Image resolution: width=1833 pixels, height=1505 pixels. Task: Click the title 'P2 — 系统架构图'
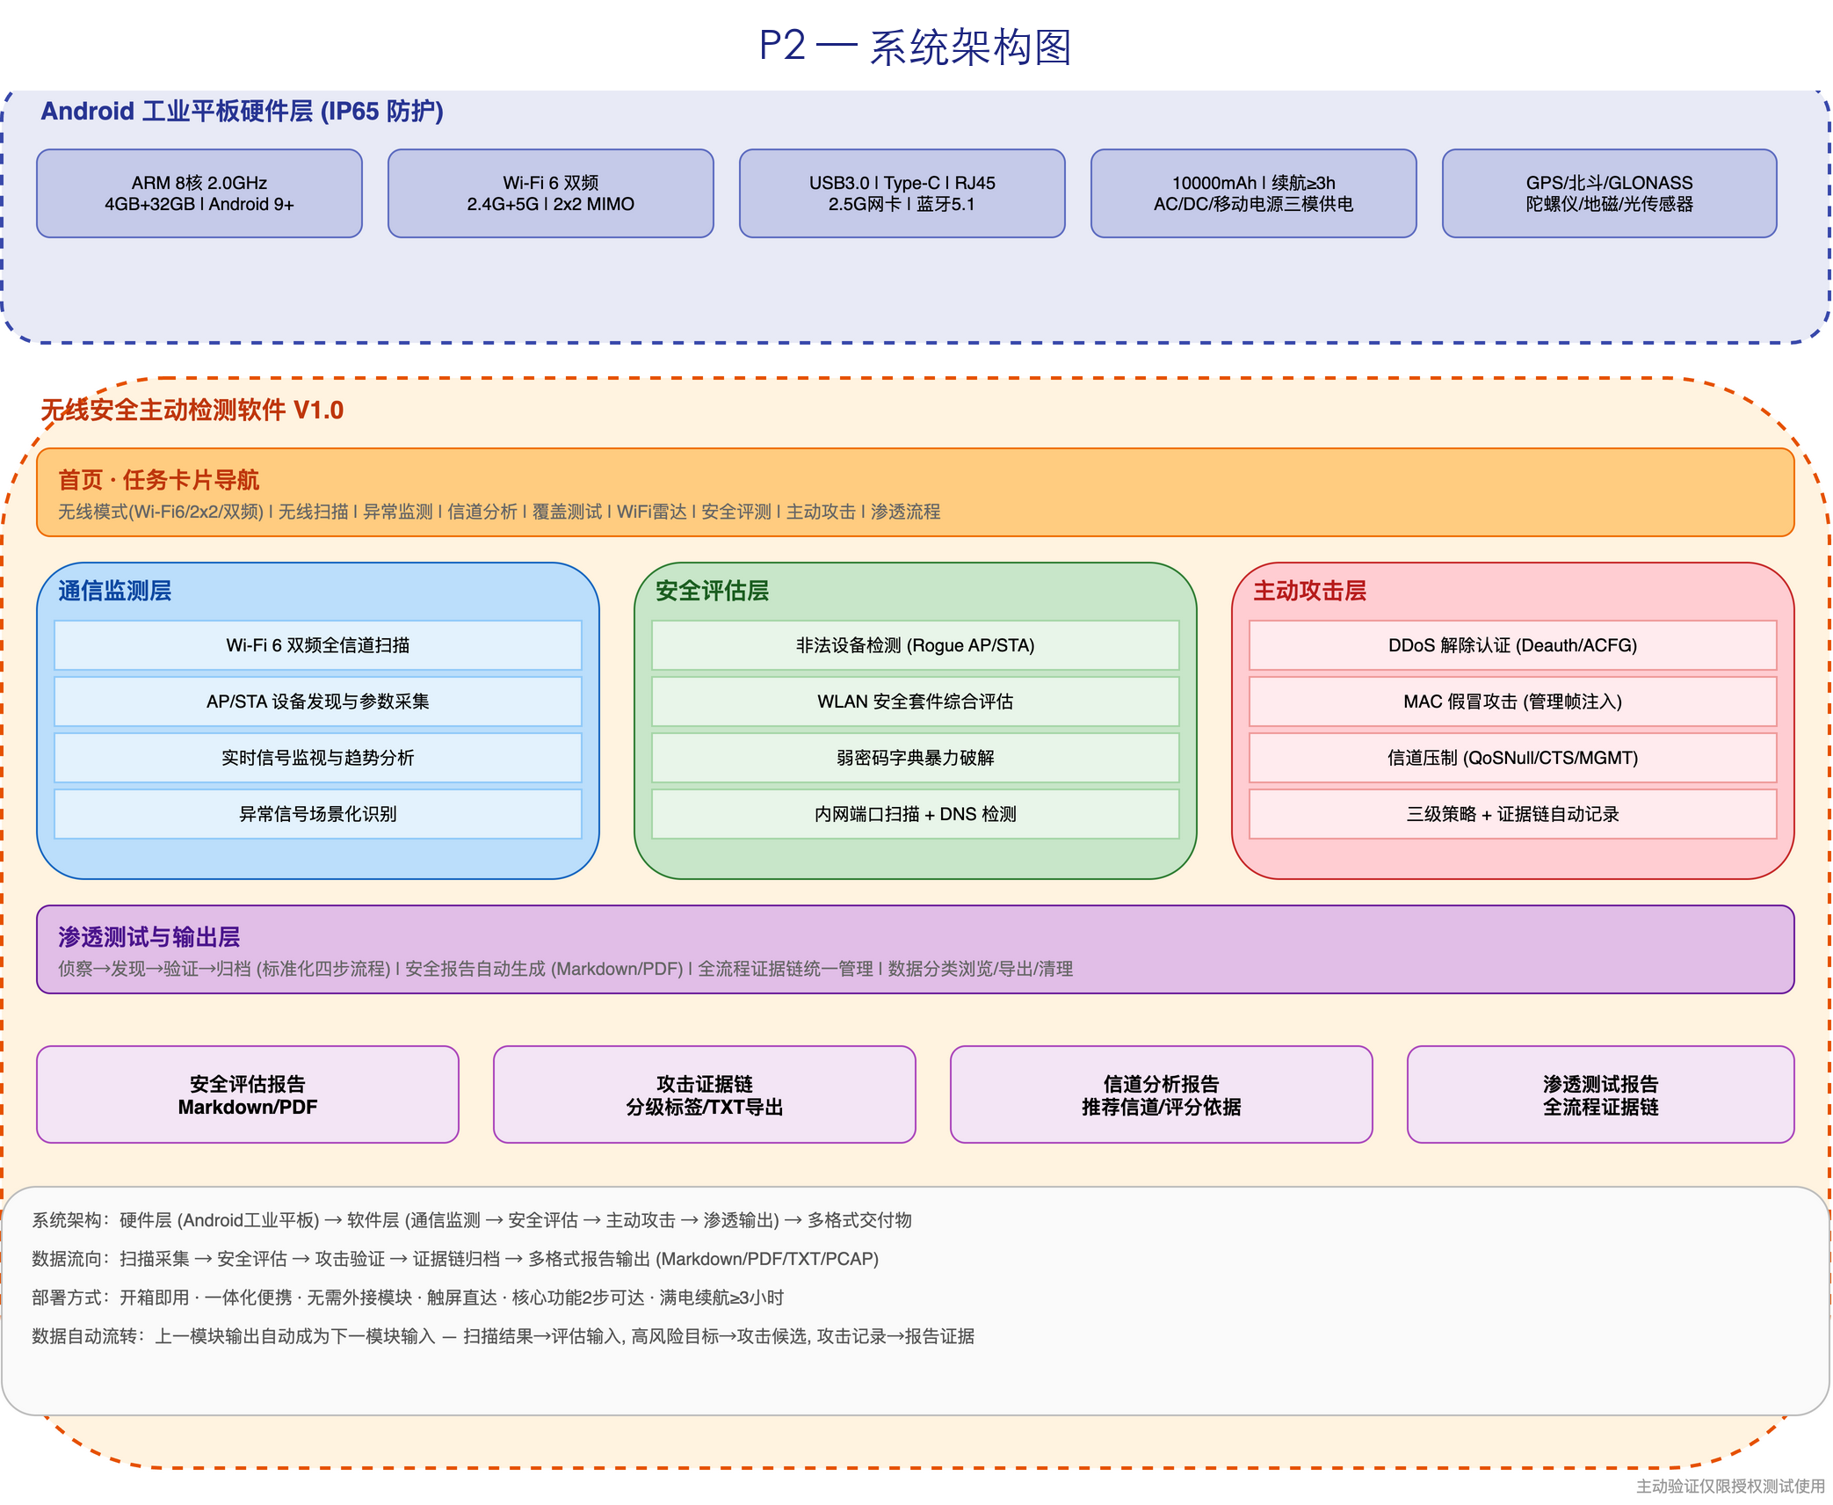916,46
